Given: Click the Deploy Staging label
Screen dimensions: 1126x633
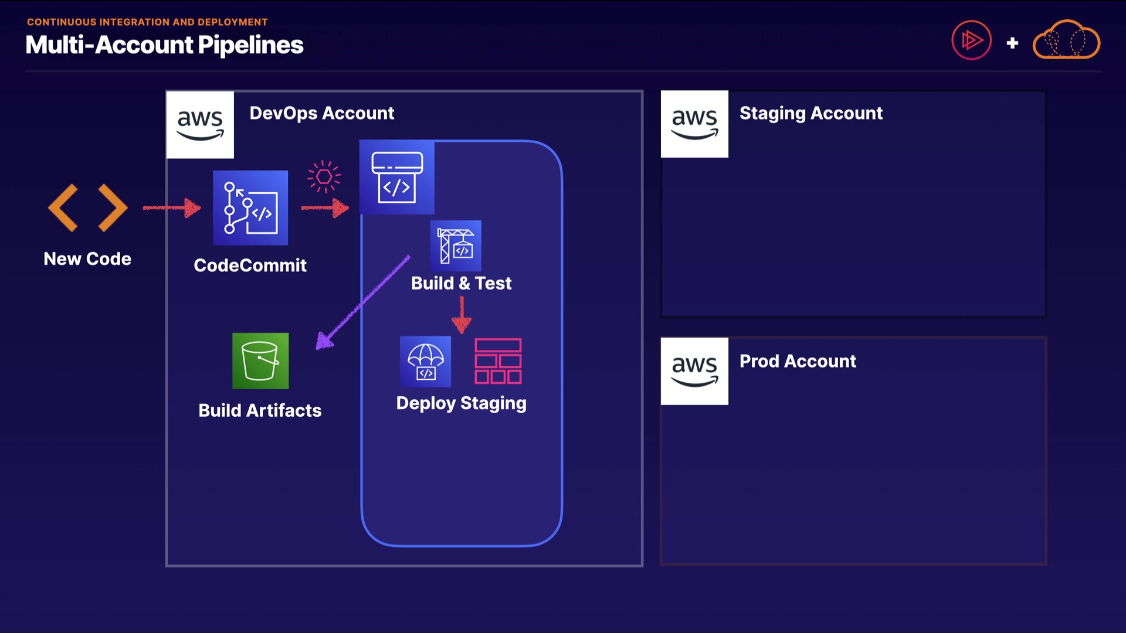Looking at the screenshot, I should [461, 403].
